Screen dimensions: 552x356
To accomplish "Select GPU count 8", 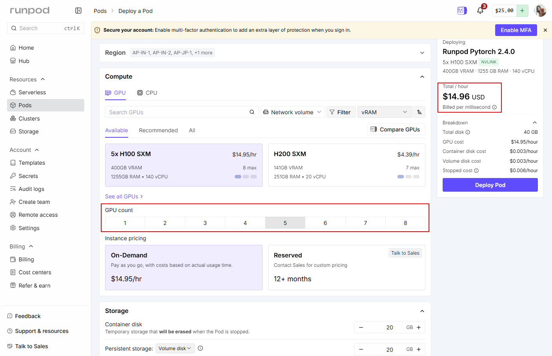I will tap(405, 223).
